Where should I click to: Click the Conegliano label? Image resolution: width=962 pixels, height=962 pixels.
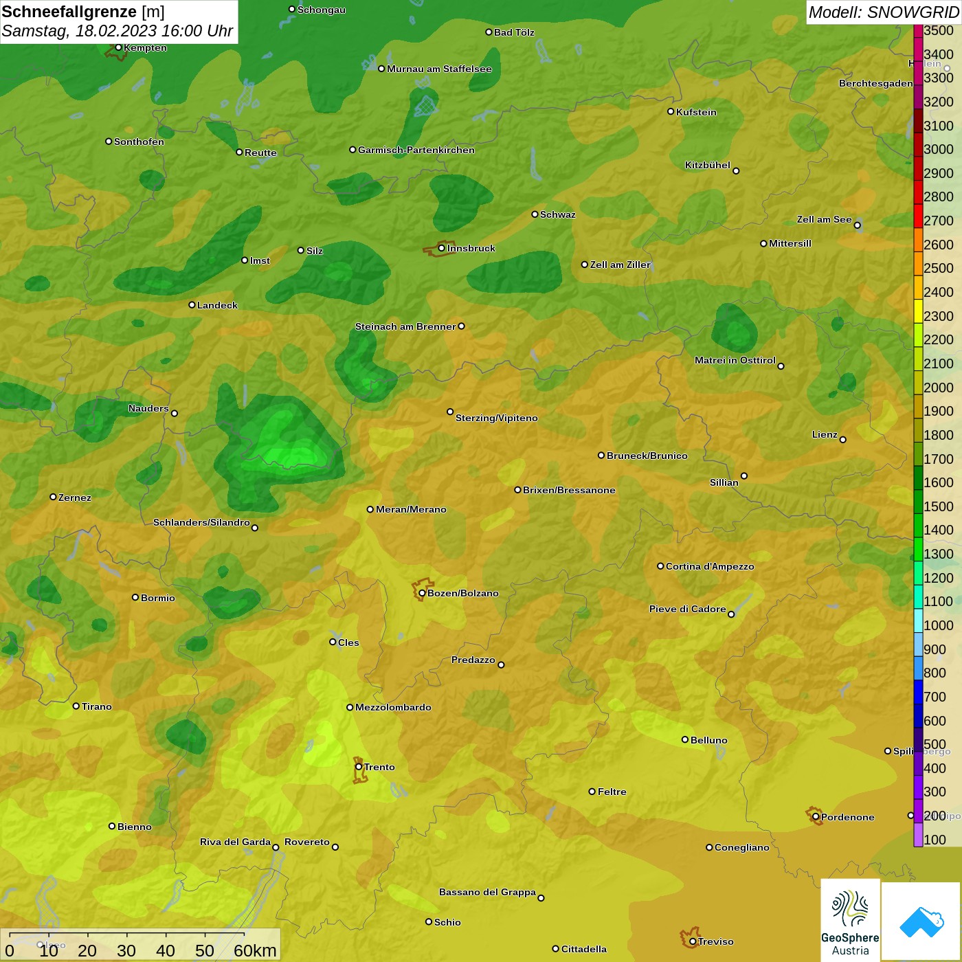coord(742,847)
